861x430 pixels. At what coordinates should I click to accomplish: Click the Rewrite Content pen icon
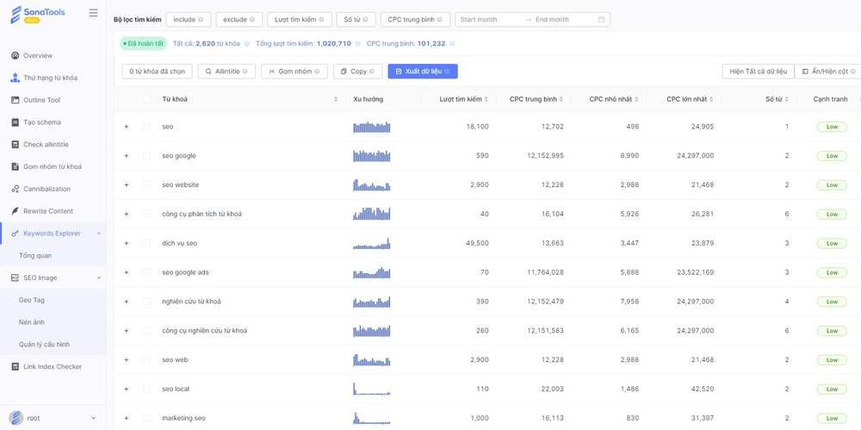15,211
